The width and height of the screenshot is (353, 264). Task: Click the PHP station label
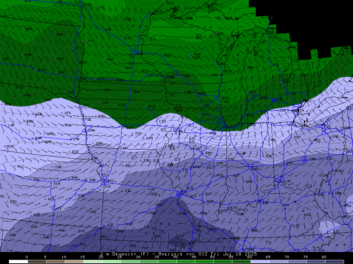pos(6,59)
